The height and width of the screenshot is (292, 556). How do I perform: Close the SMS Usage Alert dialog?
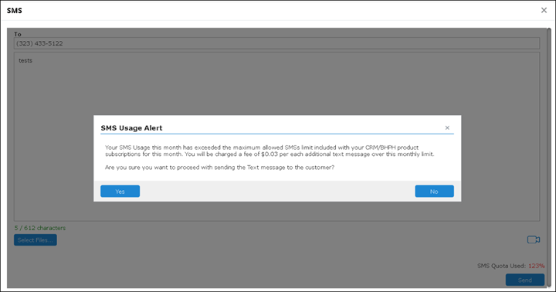(x=447, y=127)
